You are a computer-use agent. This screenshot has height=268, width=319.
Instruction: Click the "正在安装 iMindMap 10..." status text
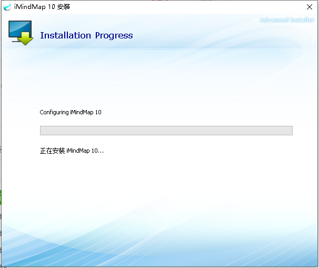pos(72,151)
